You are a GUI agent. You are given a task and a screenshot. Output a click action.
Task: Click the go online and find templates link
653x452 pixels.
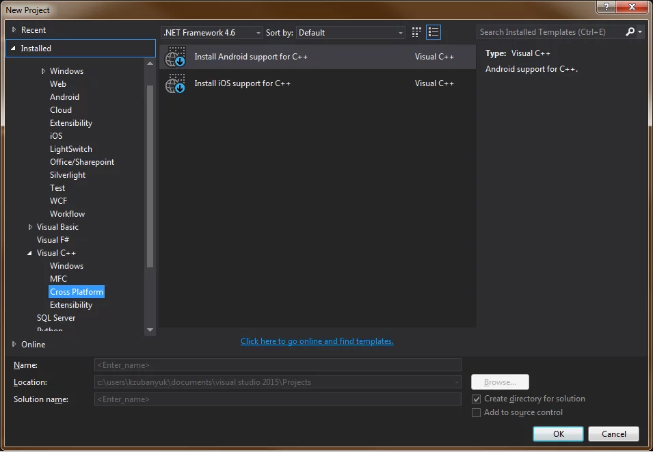[x=317, y=341]
